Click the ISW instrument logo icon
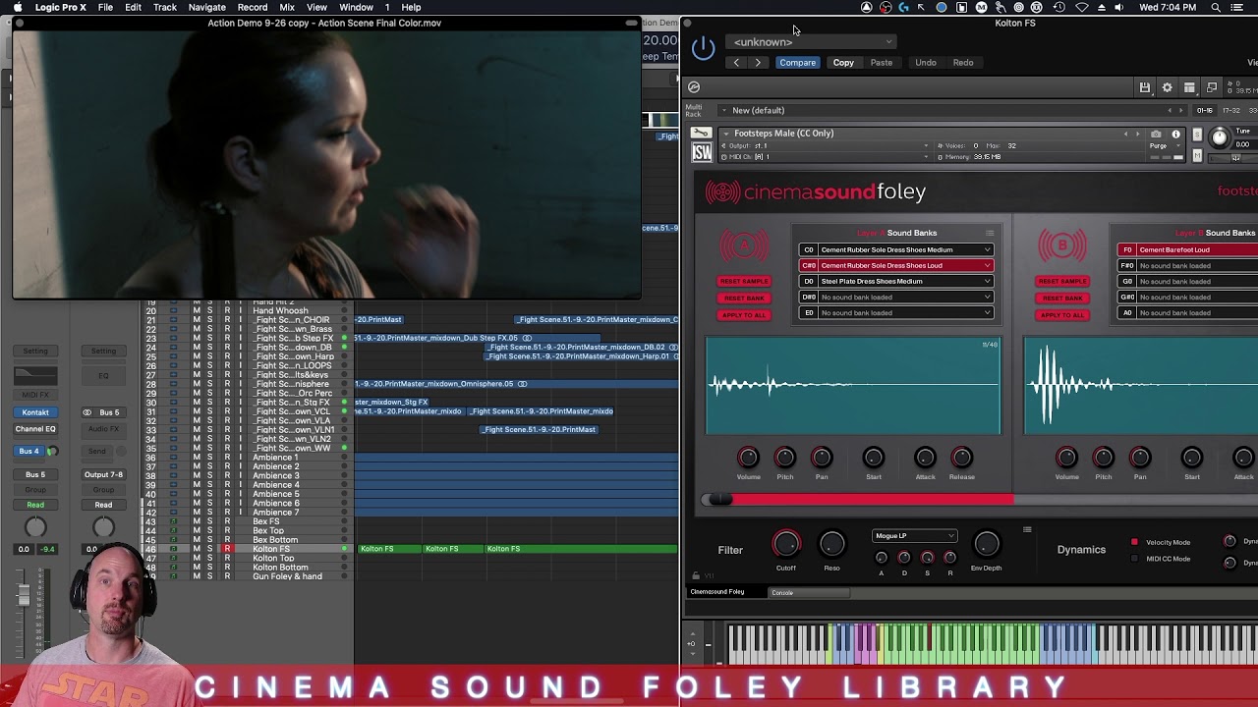The height and width of the screenshot is (707, 1258). (x=702, y=152)
